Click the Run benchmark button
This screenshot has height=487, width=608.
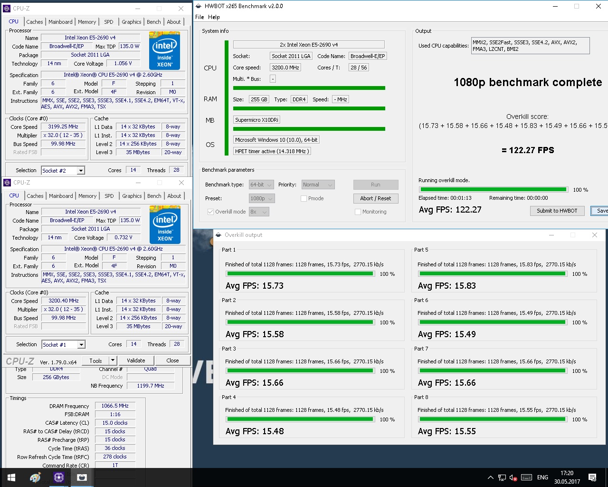376,185
